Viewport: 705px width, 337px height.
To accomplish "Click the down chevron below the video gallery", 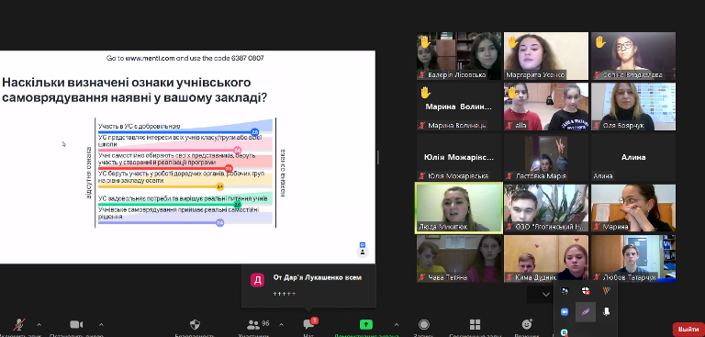I will click(x=546, y=295).
